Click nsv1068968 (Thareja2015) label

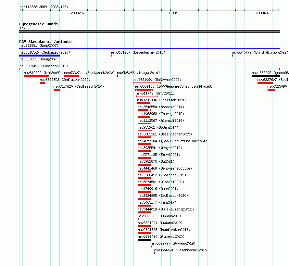coord(161,114)
